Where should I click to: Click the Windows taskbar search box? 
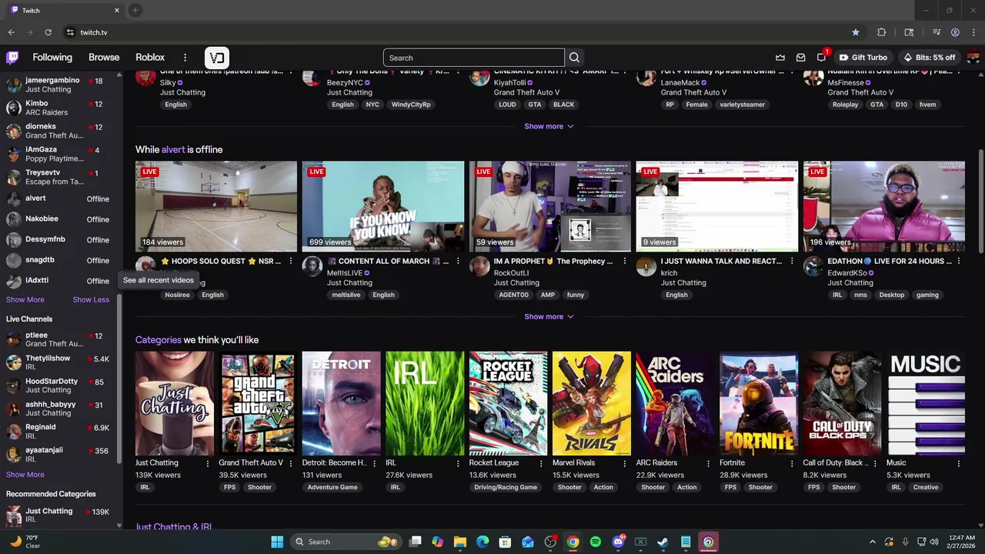(x=345, y=542)
